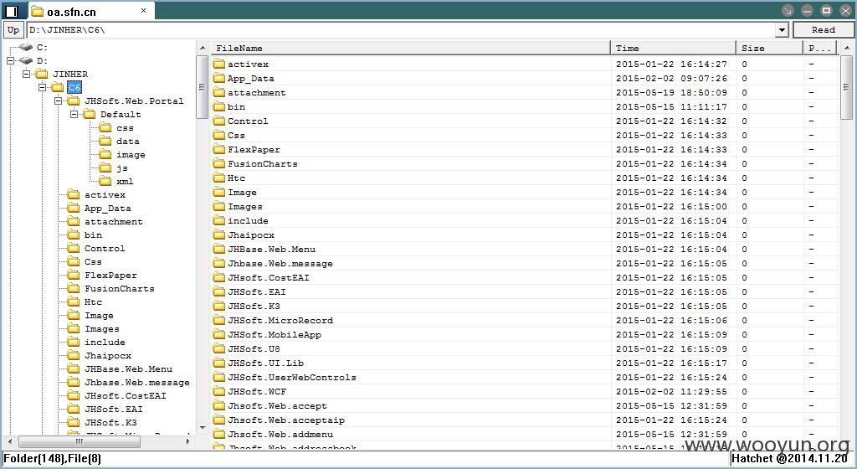Sort by the Size column header
Viewport: 857px width, 469px height.
[x=770, y=48]
